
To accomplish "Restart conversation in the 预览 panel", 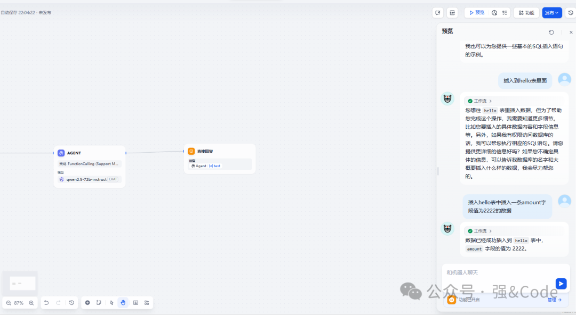I will click(551, 32).
